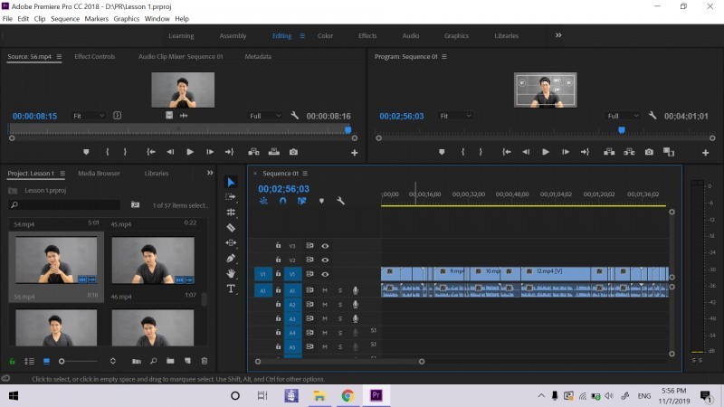Open Program monitor Fit zoom dropdown
Viewport: 724px width, 407px height.
pyautogui.click(x=455, y=116)
